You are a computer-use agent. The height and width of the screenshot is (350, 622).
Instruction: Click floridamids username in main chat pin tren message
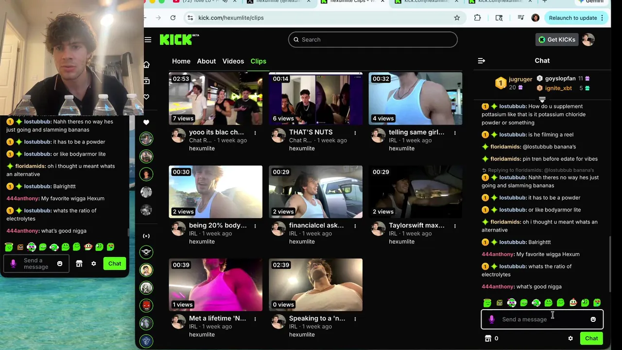[505, 159]
